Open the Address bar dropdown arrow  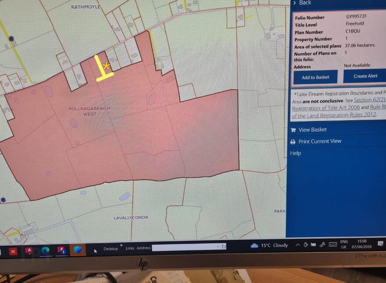(x=218, y=246)
